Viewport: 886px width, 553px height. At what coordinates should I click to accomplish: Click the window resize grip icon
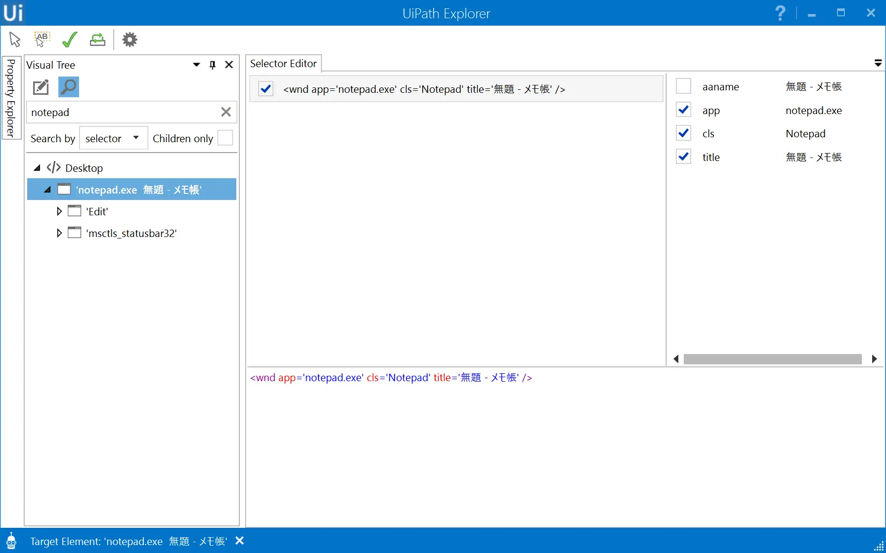(x=879, y=546)
